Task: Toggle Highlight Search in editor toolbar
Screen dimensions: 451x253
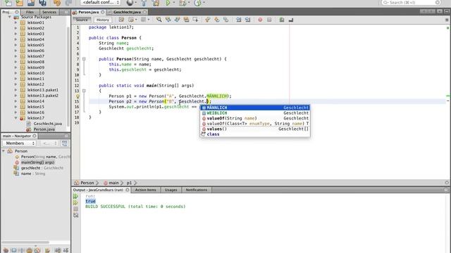Action: (186, 20)
